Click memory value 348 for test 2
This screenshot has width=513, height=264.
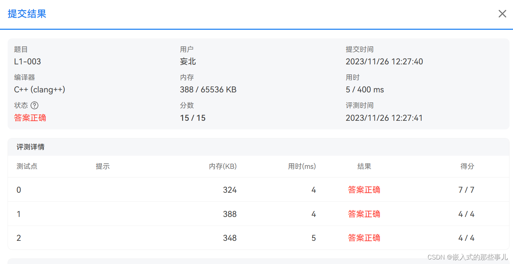coord(230,238)
